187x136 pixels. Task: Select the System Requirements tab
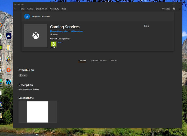[98, 60]
